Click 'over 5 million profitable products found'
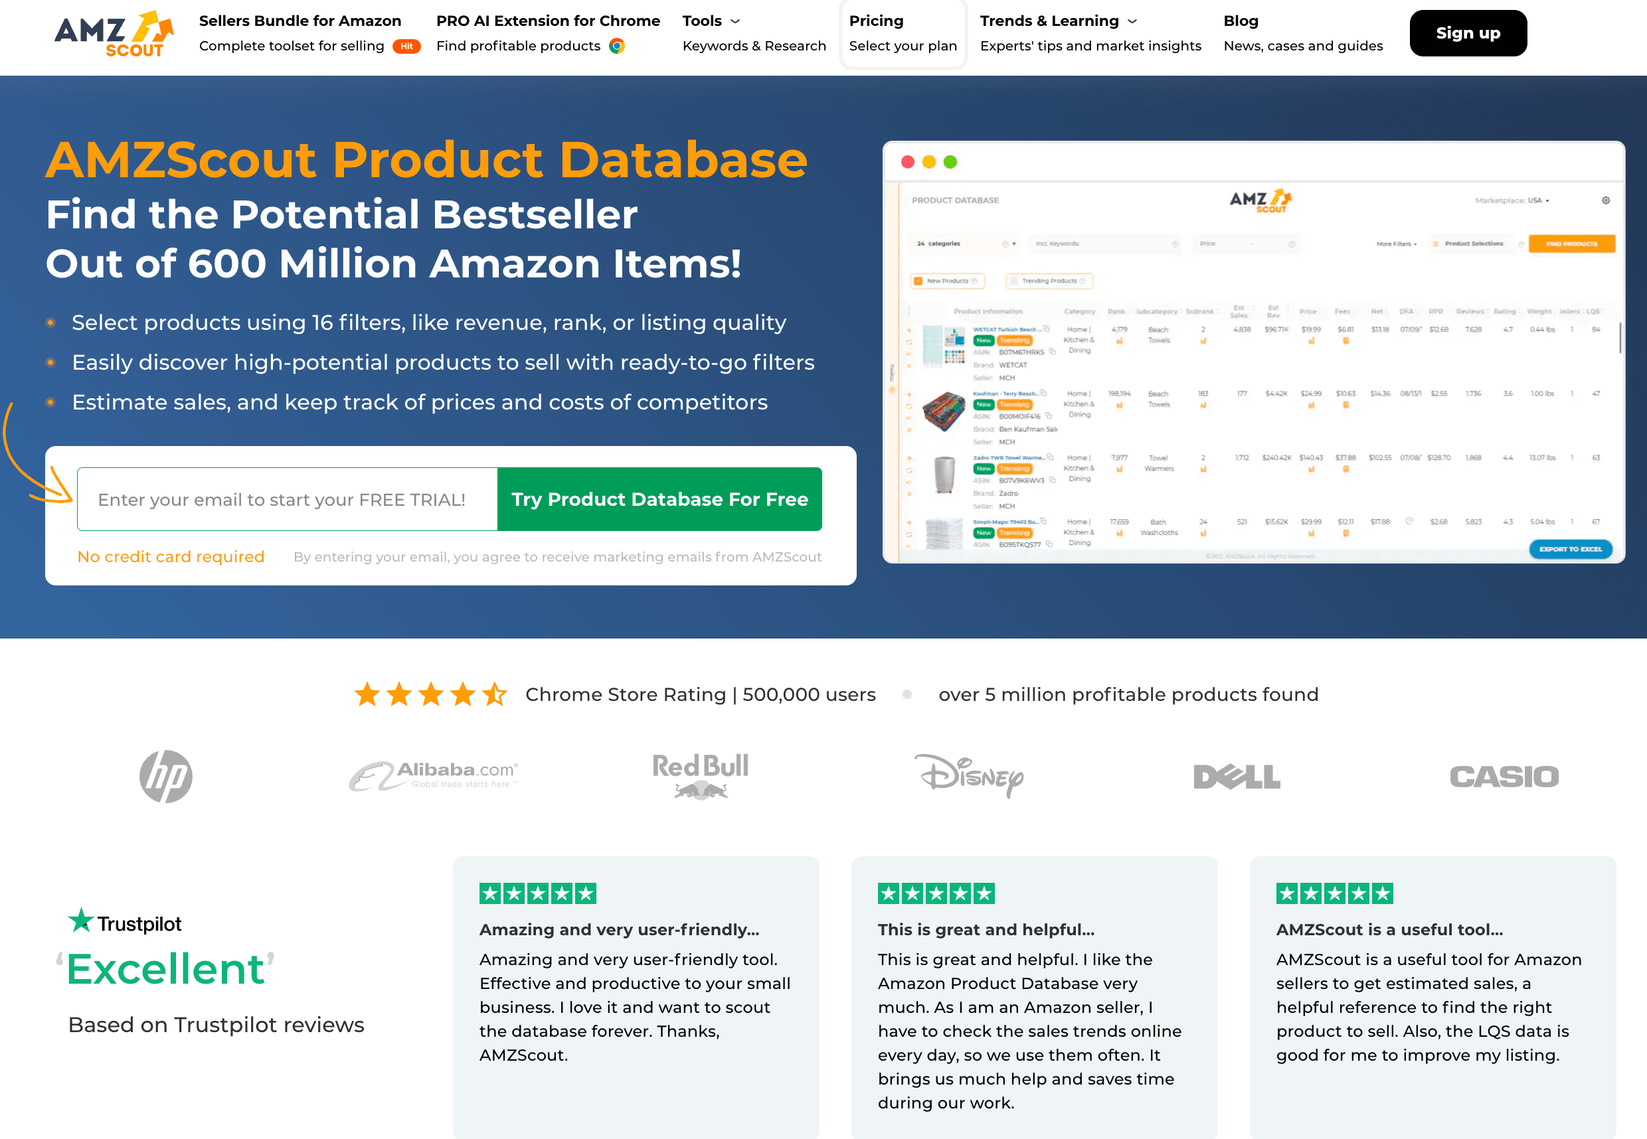Screen dimensions: 1647x1139 click(x=1128, y=694)
